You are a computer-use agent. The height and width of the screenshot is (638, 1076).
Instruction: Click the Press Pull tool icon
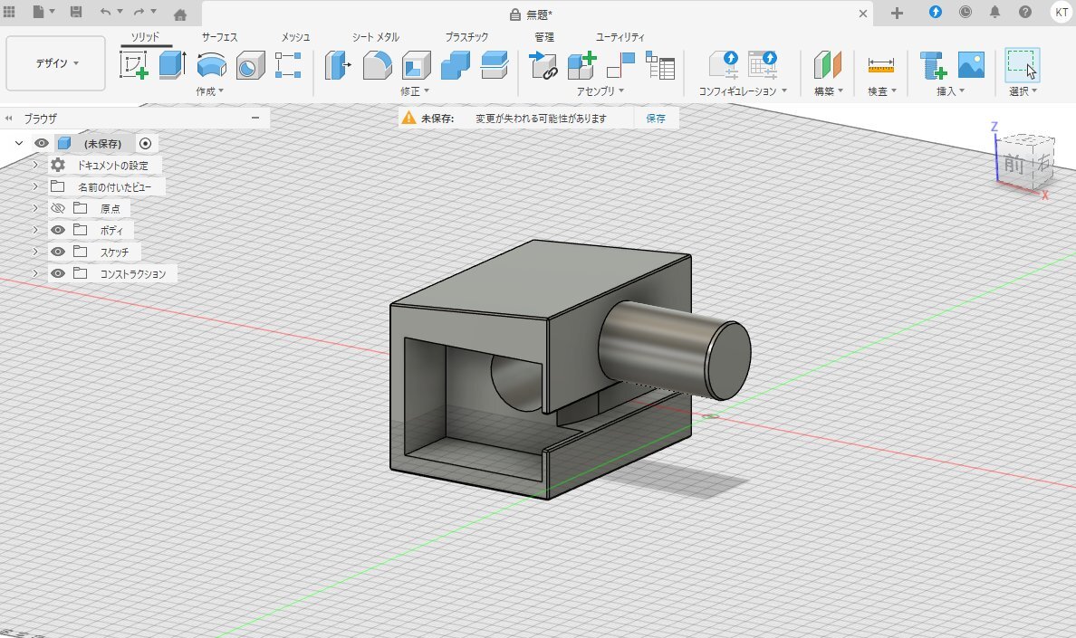[338, 65]
